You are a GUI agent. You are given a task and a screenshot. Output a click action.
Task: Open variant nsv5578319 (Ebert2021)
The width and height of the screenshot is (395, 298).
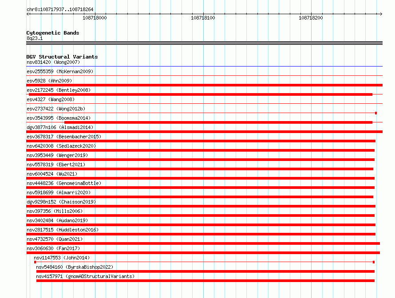[56, 165]
